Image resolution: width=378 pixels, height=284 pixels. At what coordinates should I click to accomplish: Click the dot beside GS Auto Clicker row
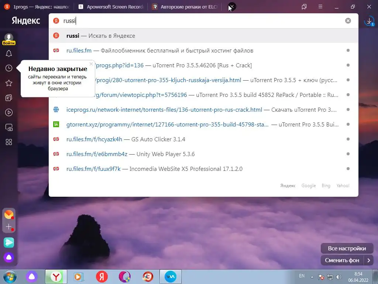pos(348,139)
